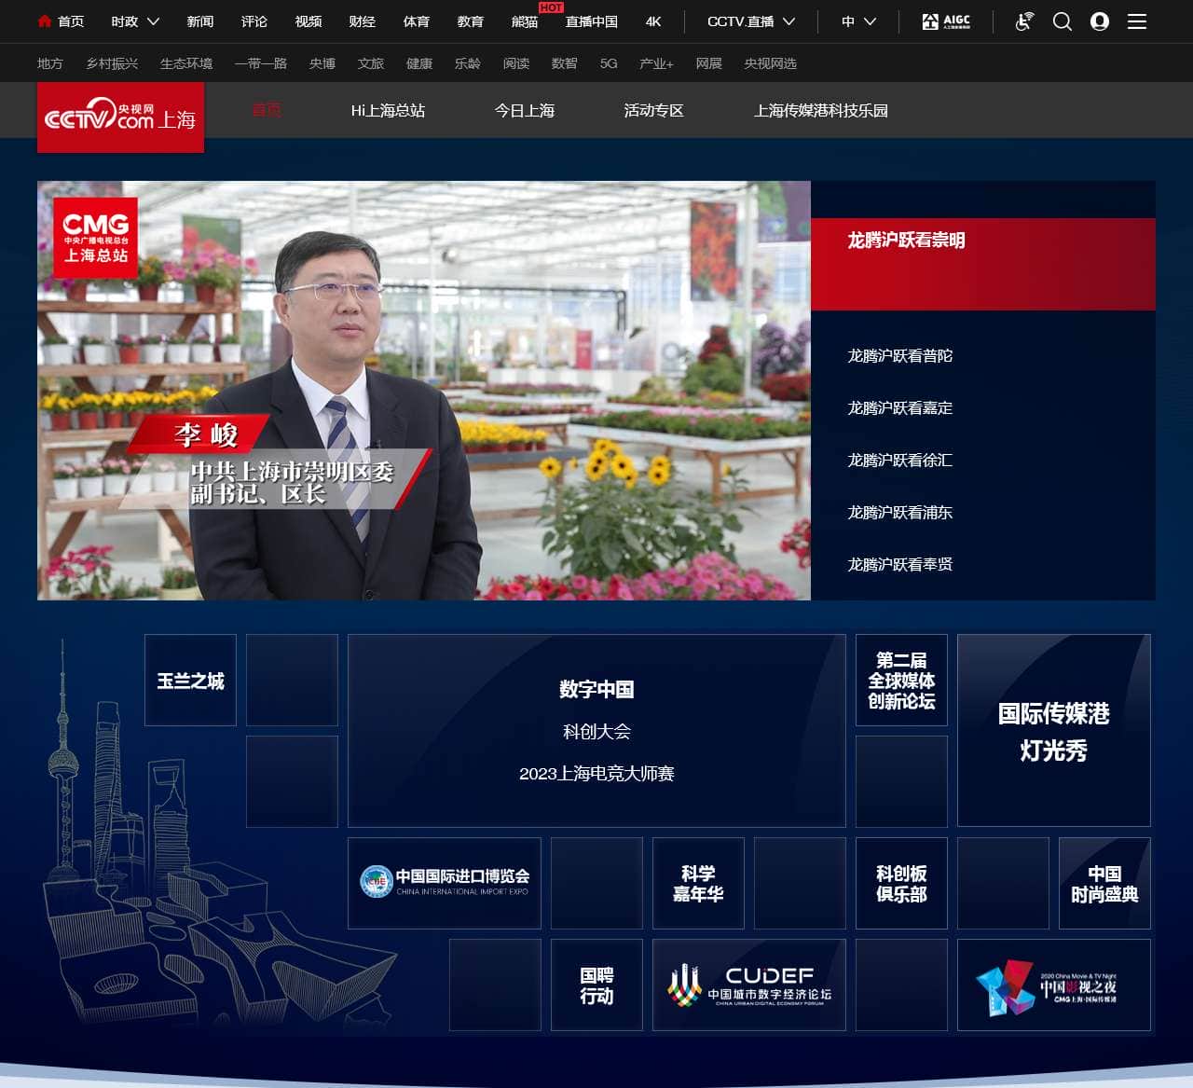Open the 科学嘉年华 tile
Screen dimensions: 1193x1088
698,883
